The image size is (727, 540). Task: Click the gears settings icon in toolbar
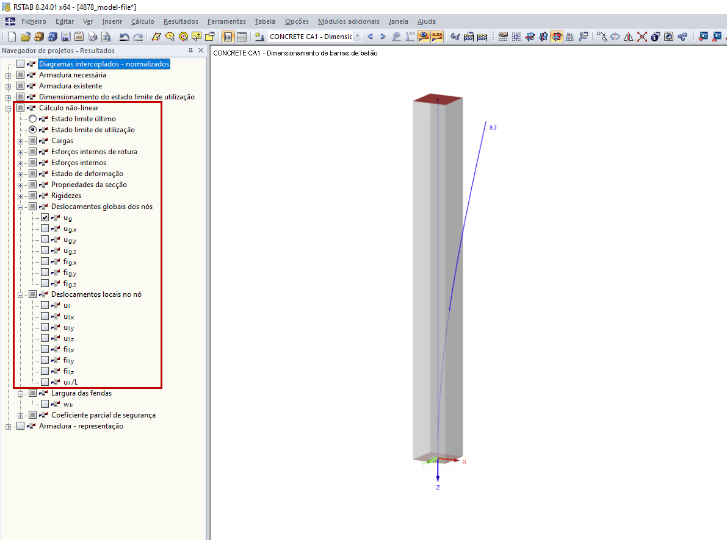point(682,37)
